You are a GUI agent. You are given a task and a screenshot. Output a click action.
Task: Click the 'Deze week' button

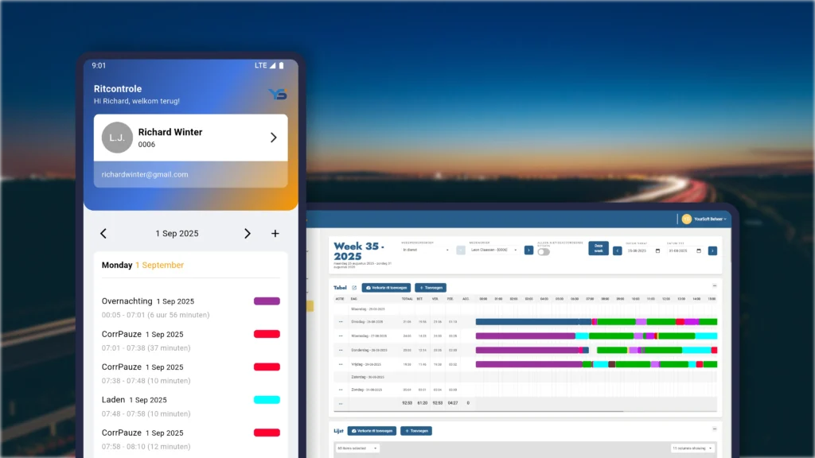[599, 249]
